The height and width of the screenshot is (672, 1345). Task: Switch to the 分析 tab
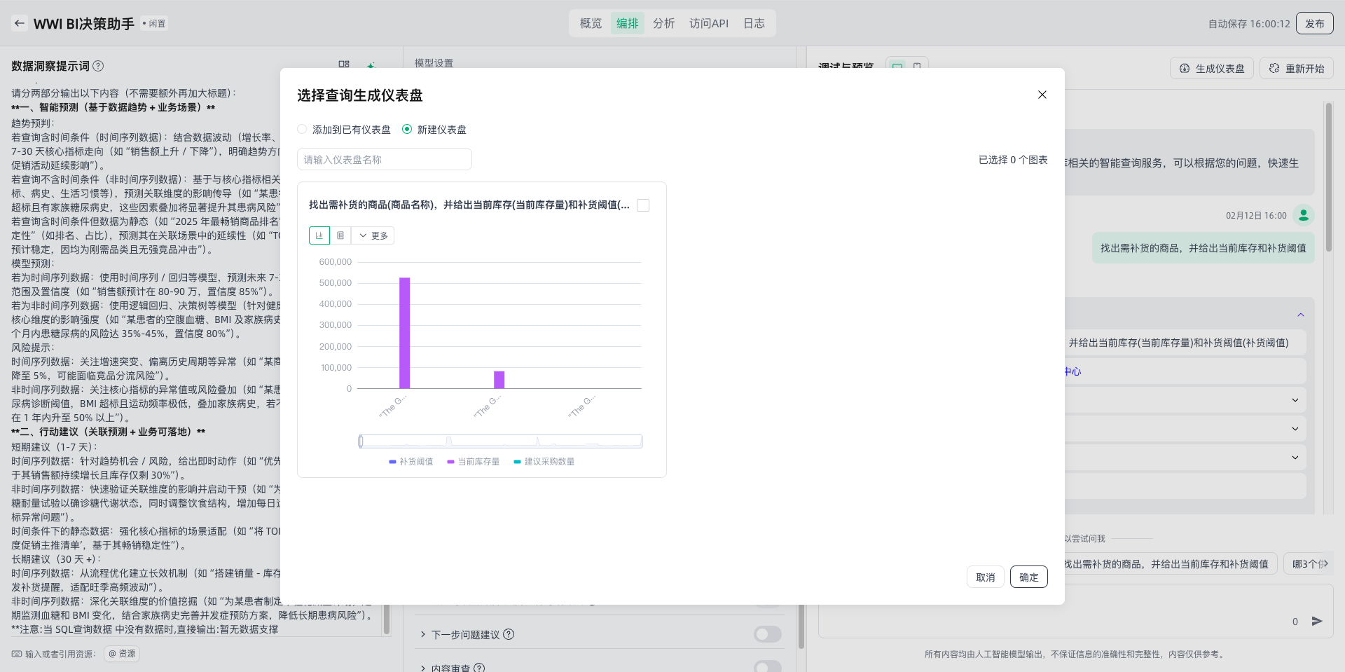[663, 23]
